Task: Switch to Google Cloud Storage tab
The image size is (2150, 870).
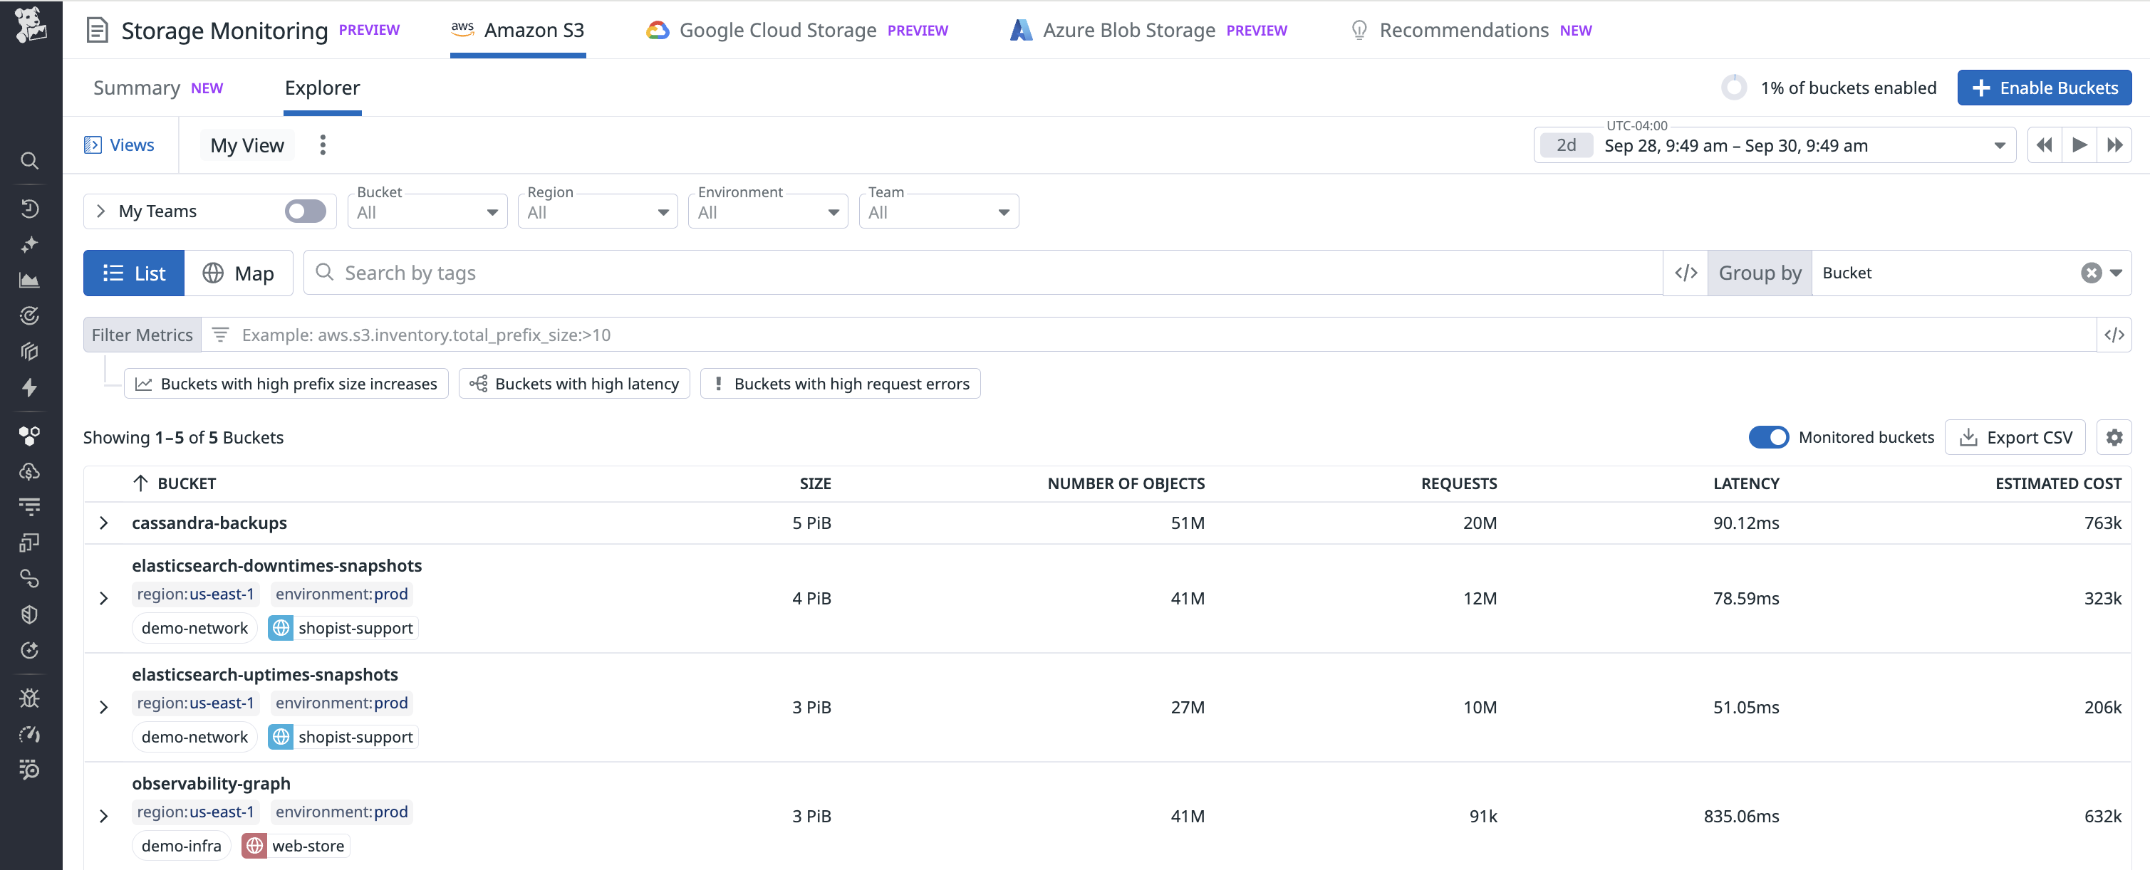Action: coord(777,30)
